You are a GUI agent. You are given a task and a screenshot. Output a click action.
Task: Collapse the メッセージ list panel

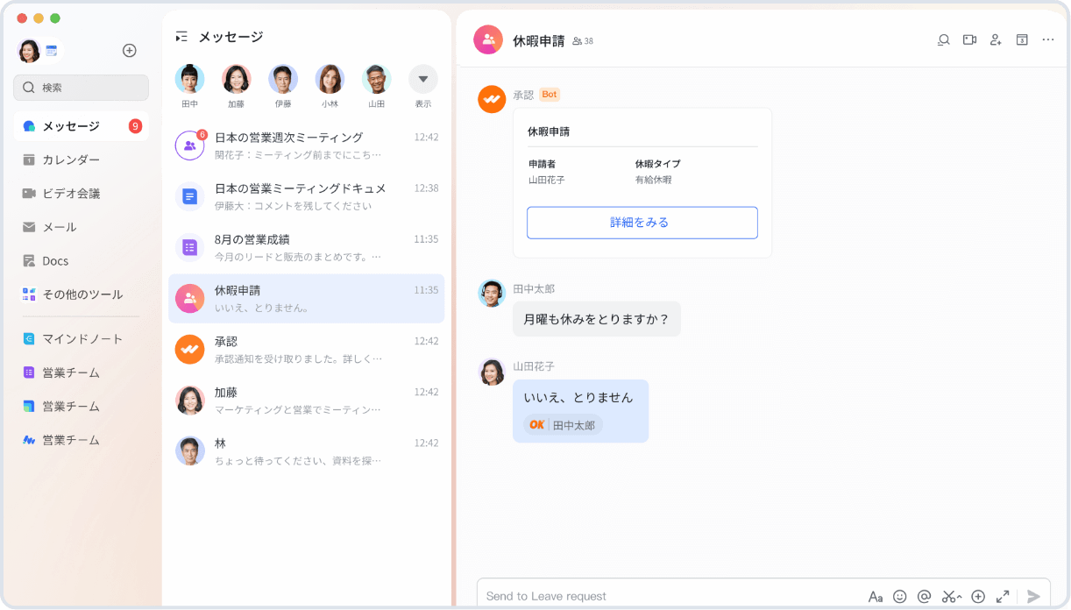click(x=181, y=37)
